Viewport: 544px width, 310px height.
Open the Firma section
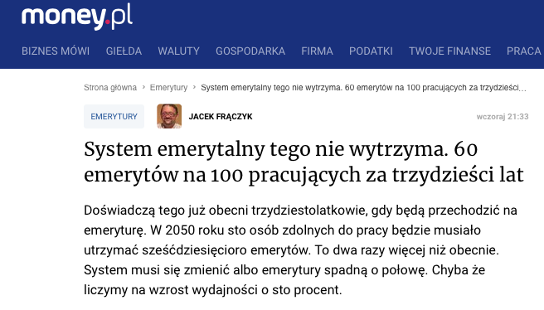317,51
